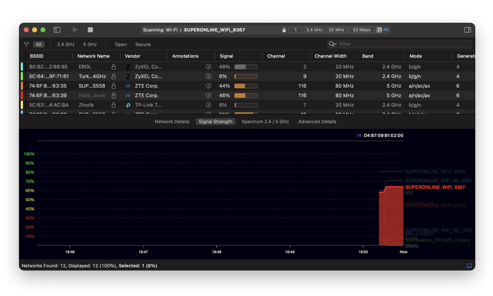Click the ZTE icon beside D4:B7:09:B1:E2:D0
This screenshot has width=493, height=296.
[359, 135]
